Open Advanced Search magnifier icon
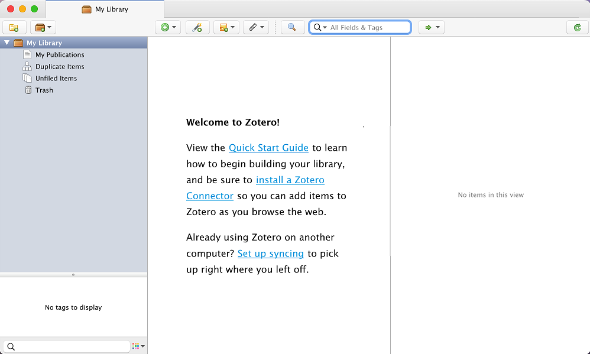The image size is (590, 354). (x=292, y=27)
